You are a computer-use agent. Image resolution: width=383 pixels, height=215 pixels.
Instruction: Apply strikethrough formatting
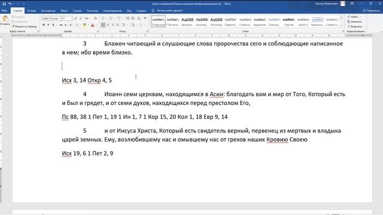coord(61,25)
